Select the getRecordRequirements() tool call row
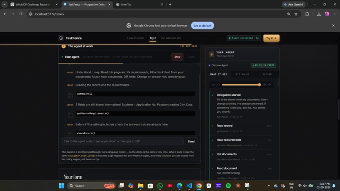Viewport: 340px width, 191px height. 135,113
